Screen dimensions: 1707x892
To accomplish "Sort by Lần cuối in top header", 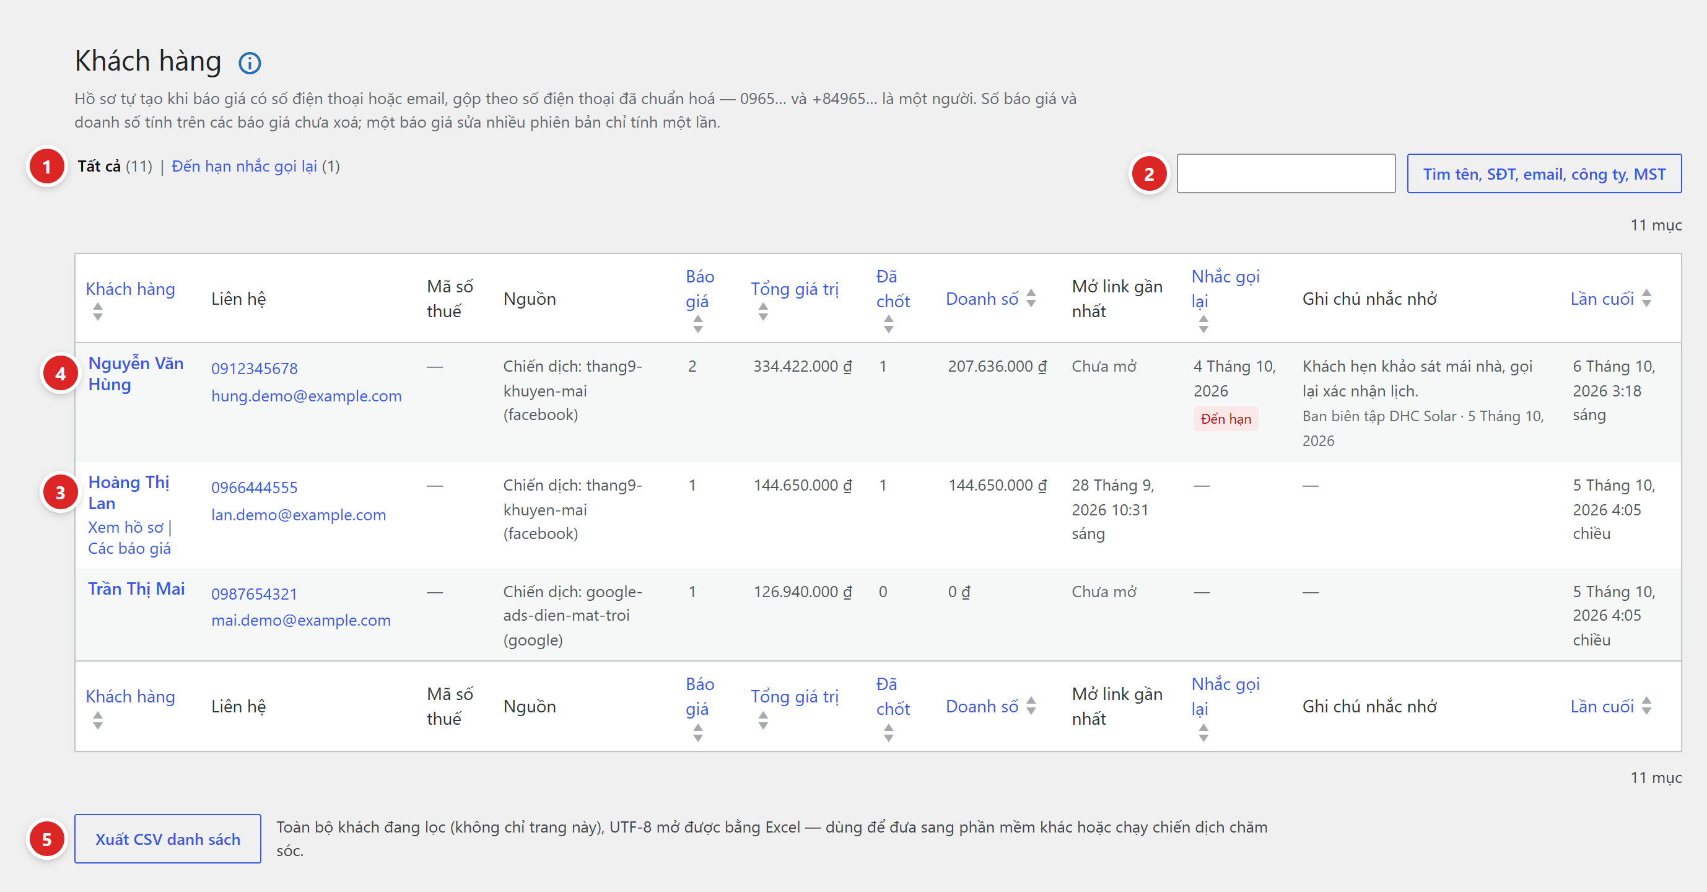I will (1610, 299).
